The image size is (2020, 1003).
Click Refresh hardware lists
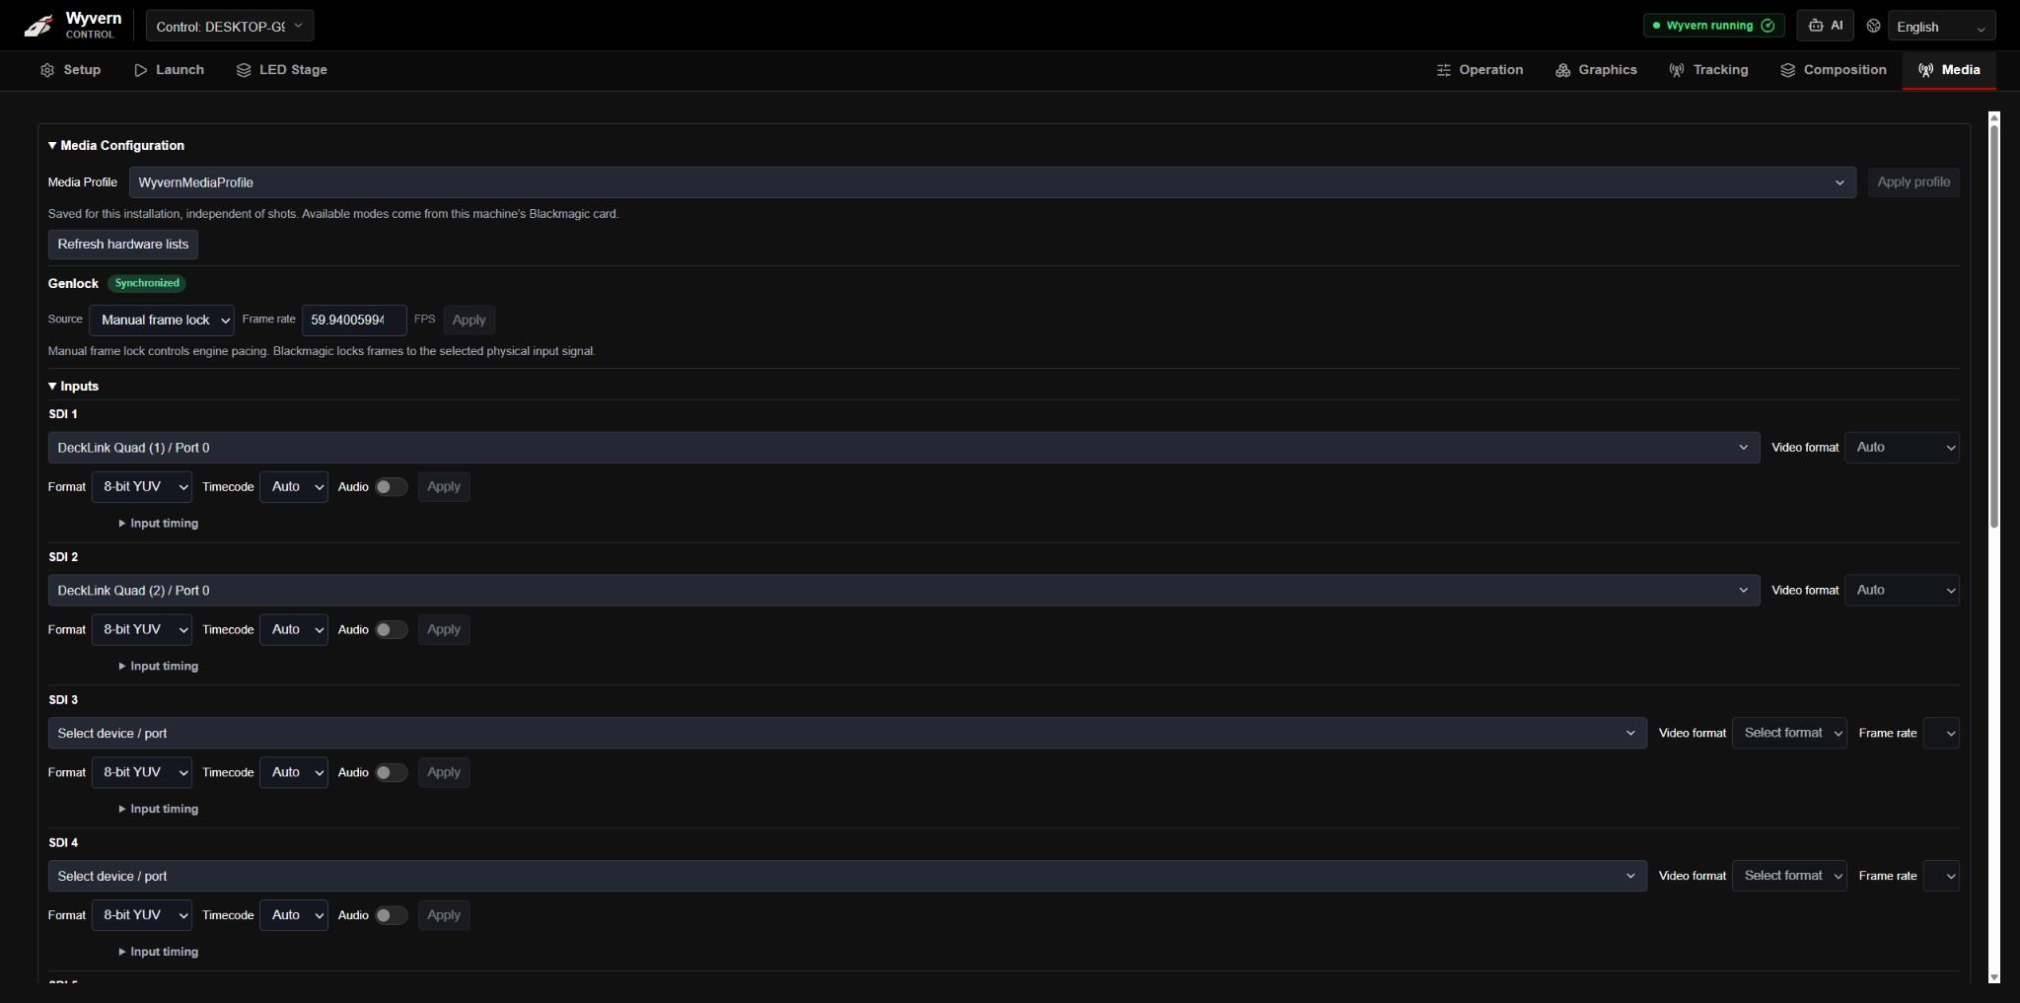click(123, 245)
